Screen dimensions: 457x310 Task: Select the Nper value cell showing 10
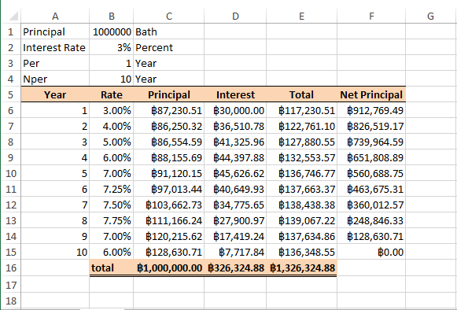112,79
